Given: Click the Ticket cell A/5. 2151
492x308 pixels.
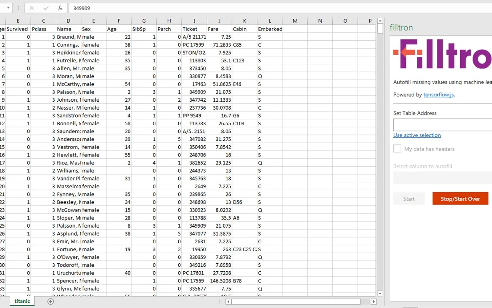Looking at the screenshot, I should click(x=194, y=131).
